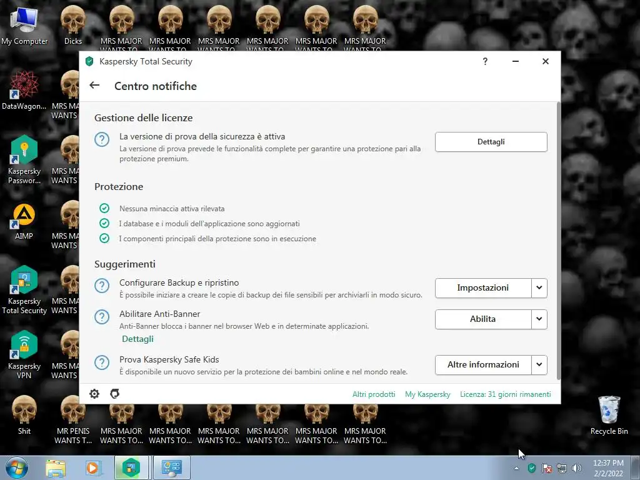640x480 pixels.
Task: Click green check beside componenti principali line
Action: tap(104, 238)
